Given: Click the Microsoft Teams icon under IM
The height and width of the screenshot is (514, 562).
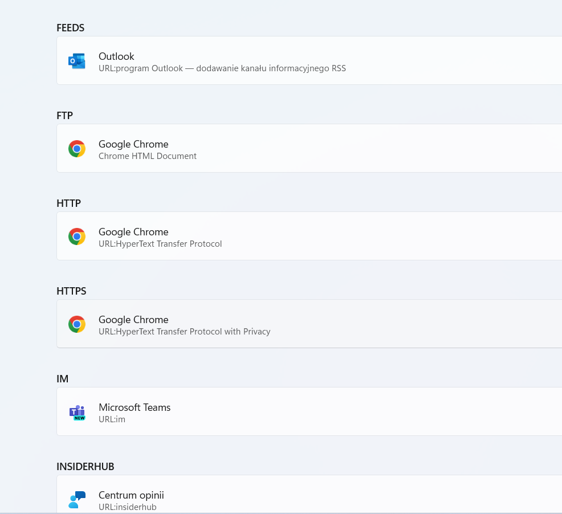Looking at the screenshot, I should tap(77, 413).
